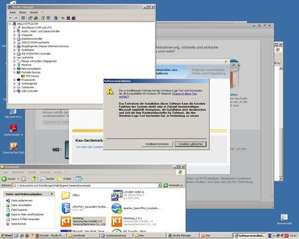Select the MTP Device entry
The image size is (299, 239).
(x=32, y=76)
